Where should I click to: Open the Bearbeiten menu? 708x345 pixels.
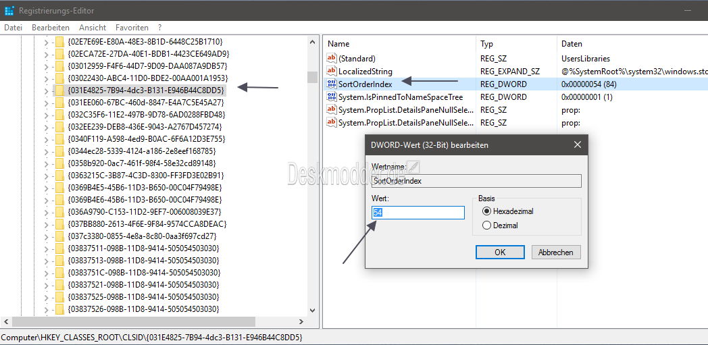(x=51, y=28)
